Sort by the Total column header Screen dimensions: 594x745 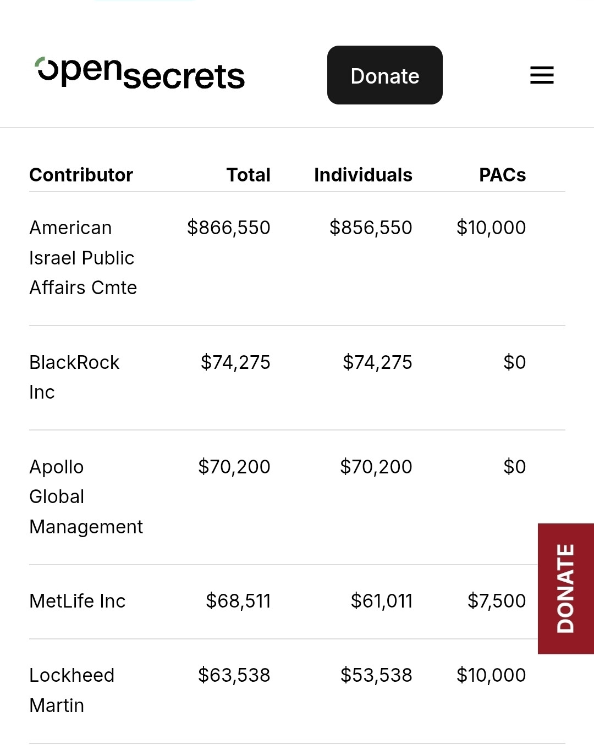[249, 175]
